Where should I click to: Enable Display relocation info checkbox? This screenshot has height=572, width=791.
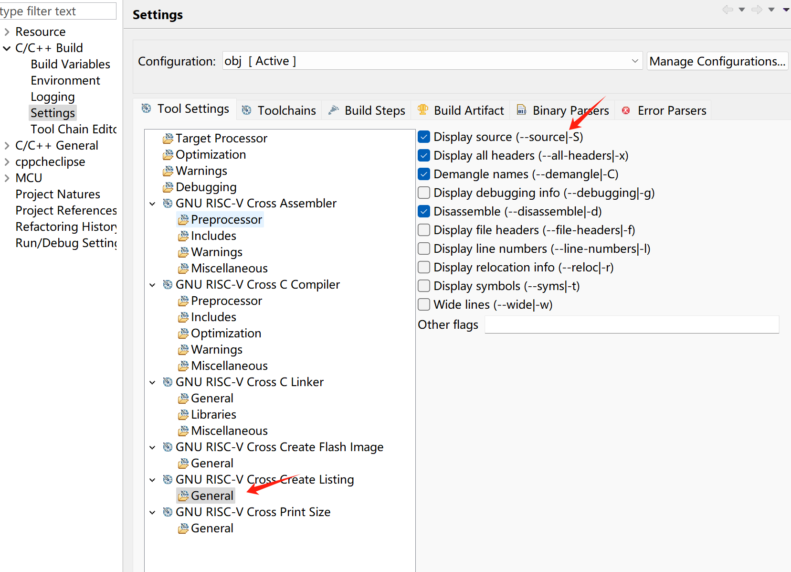point(424,268)
